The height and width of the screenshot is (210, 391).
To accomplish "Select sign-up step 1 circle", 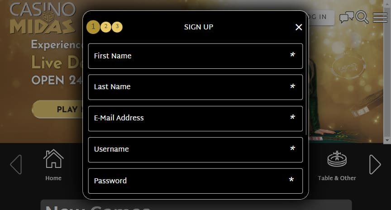I will (93, 27).
